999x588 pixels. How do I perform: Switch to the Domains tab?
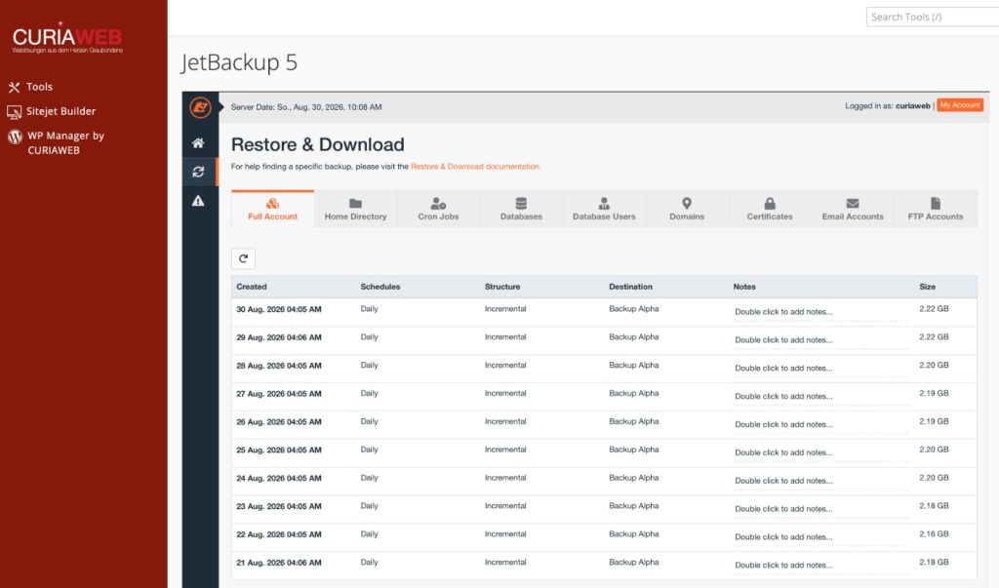coord(687,209)
